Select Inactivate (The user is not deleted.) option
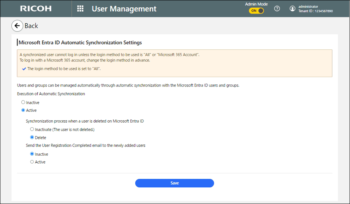Screen dimensions: 350x204 (32, 129)
